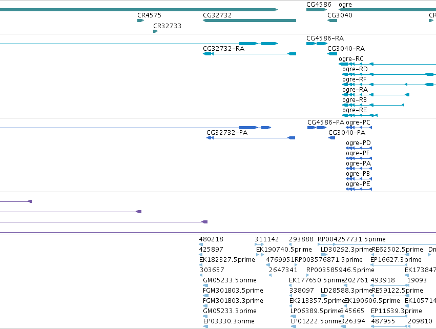436x329 pixels.
Task: Click the ogre-RB transcript label
Action: click(x=355, y=100)
